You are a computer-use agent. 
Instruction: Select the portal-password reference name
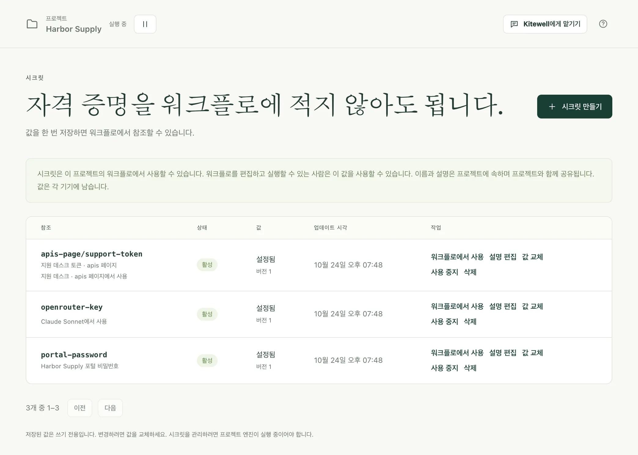pos(74,355)
